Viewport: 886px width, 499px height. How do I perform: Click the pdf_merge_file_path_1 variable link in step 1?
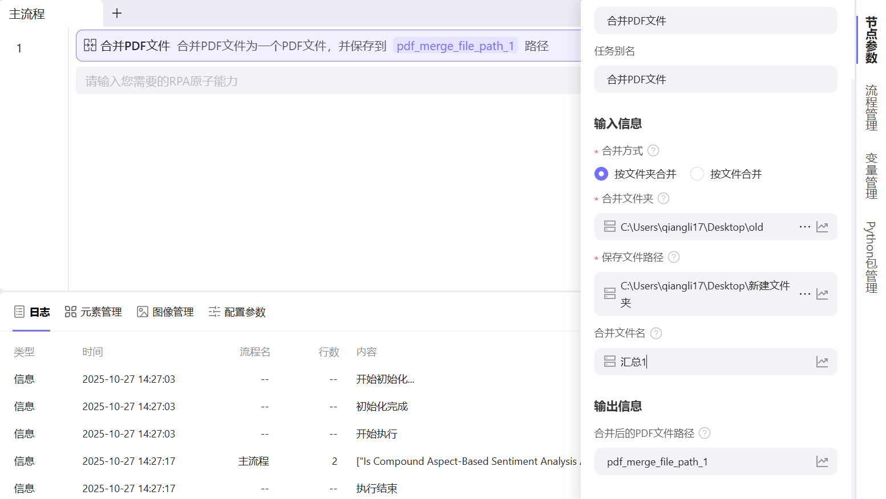coord(455,46)
